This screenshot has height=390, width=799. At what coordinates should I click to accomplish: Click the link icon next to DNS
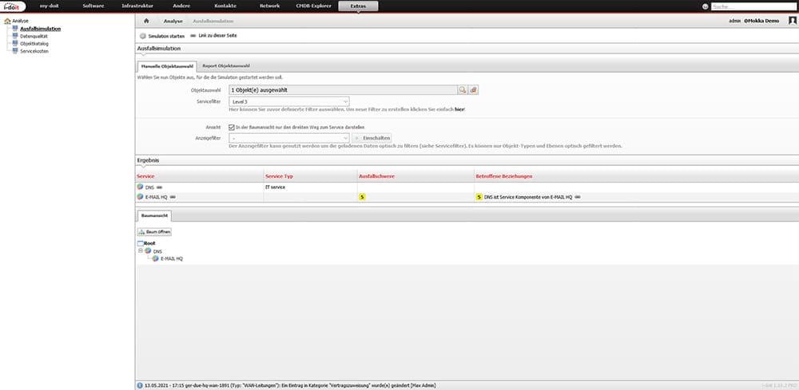pyautogui.click(x=160, y=187)
